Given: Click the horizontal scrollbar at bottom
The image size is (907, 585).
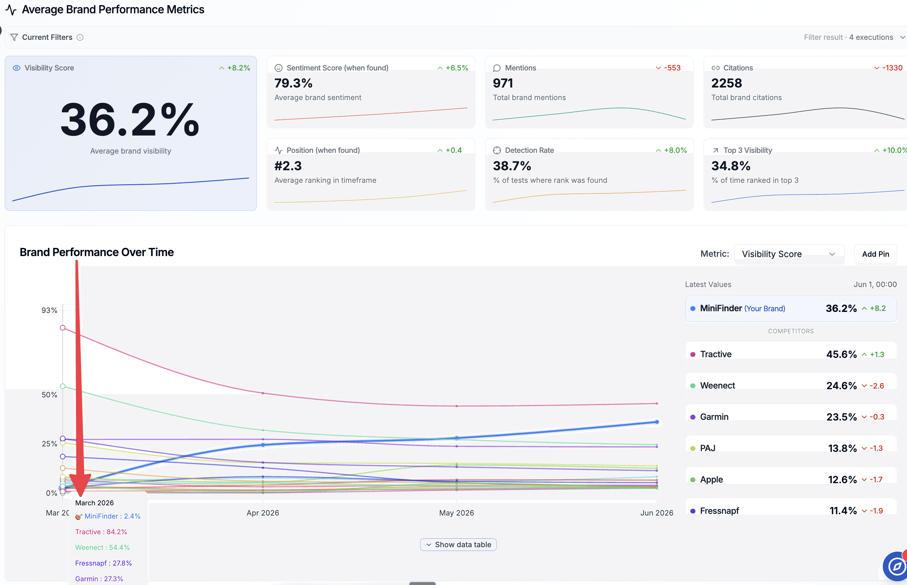Looking at the screenshot, I should coord(422,583).
